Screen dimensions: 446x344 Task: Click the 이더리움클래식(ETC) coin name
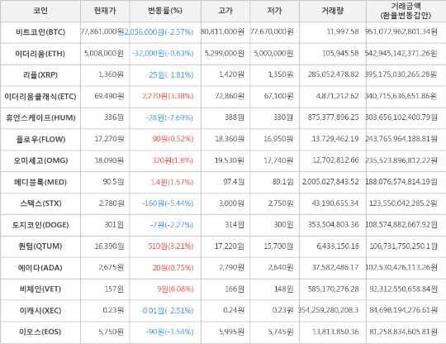coord(40,97)
